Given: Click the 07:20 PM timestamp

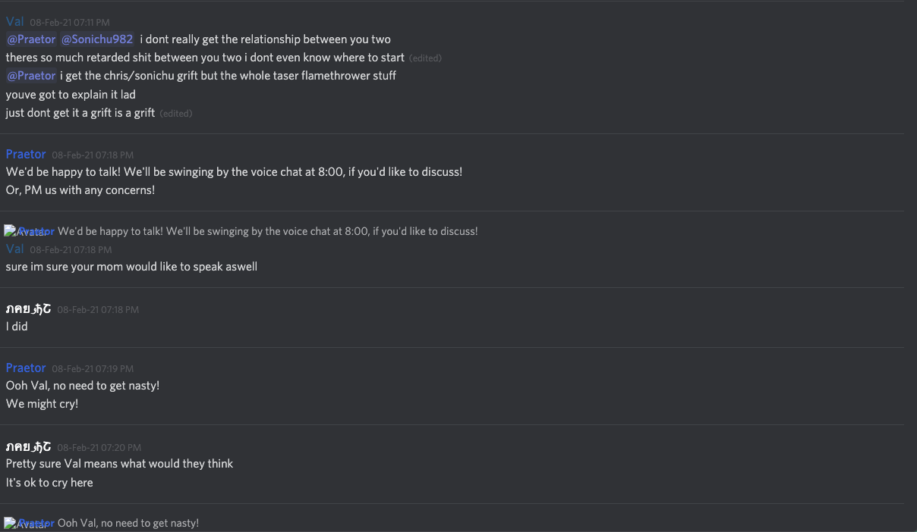Looking at the screenshot, I should [99, 448].
